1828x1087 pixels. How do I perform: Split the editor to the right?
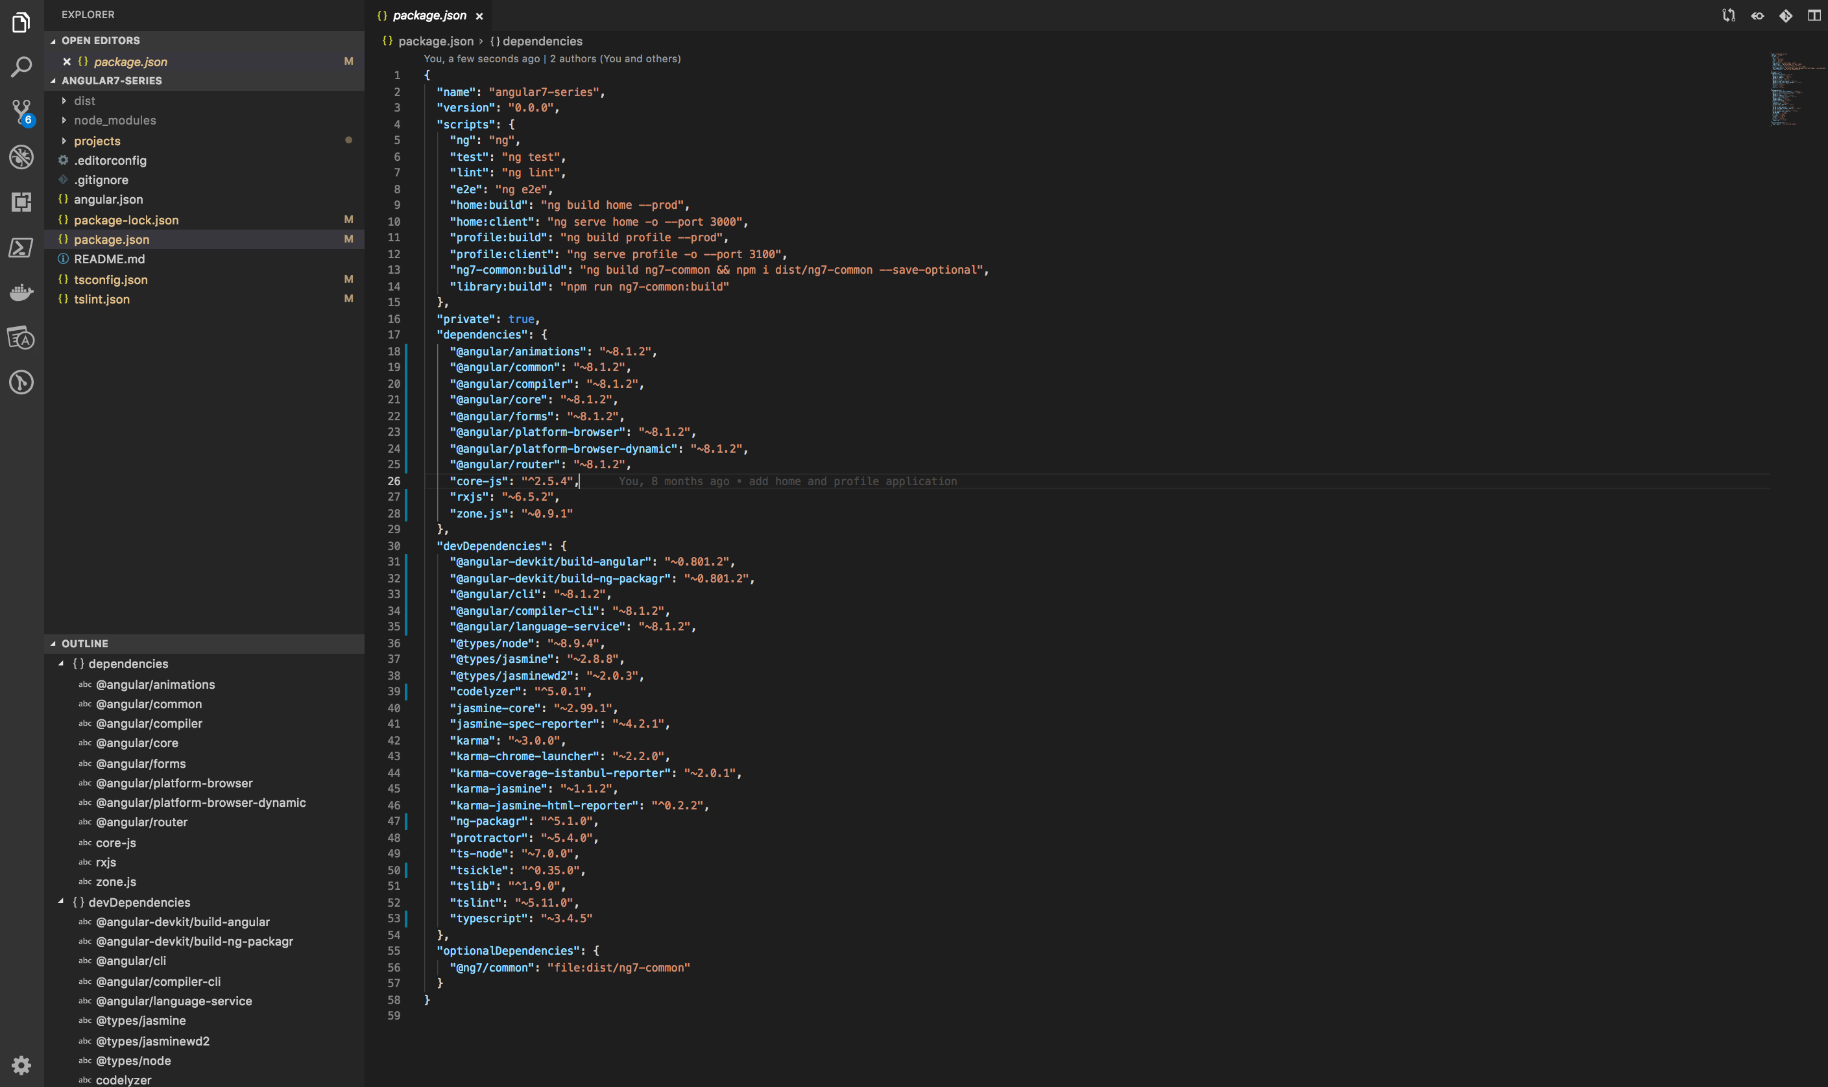1813,16
